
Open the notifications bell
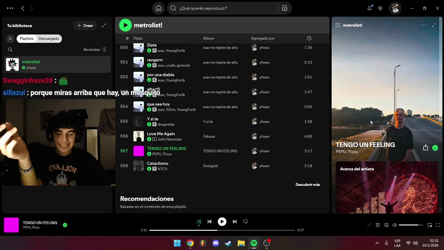(x=369, y=8)
